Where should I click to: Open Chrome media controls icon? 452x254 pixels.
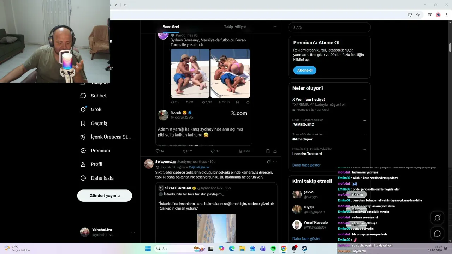[429, 15]
